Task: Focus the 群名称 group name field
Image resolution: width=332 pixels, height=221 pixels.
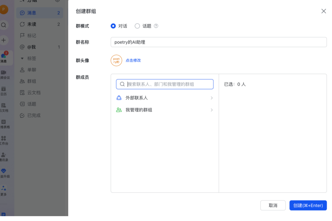Action: tap(219, 42)
